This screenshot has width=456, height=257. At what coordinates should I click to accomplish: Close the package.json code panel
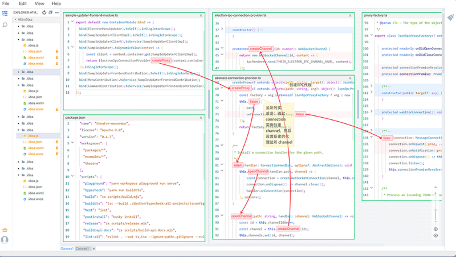coord(201,117)
